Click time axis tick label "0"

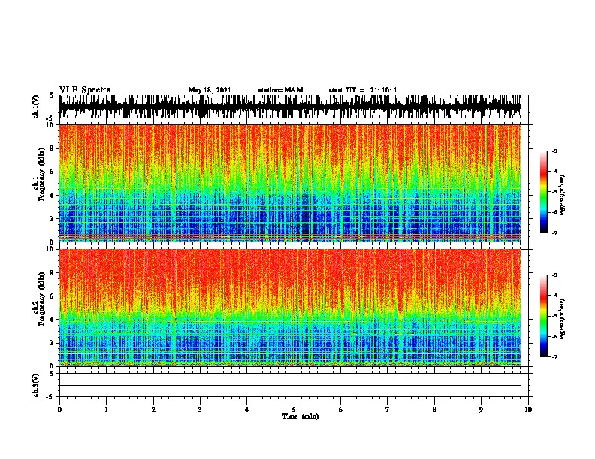coord(59,409)
